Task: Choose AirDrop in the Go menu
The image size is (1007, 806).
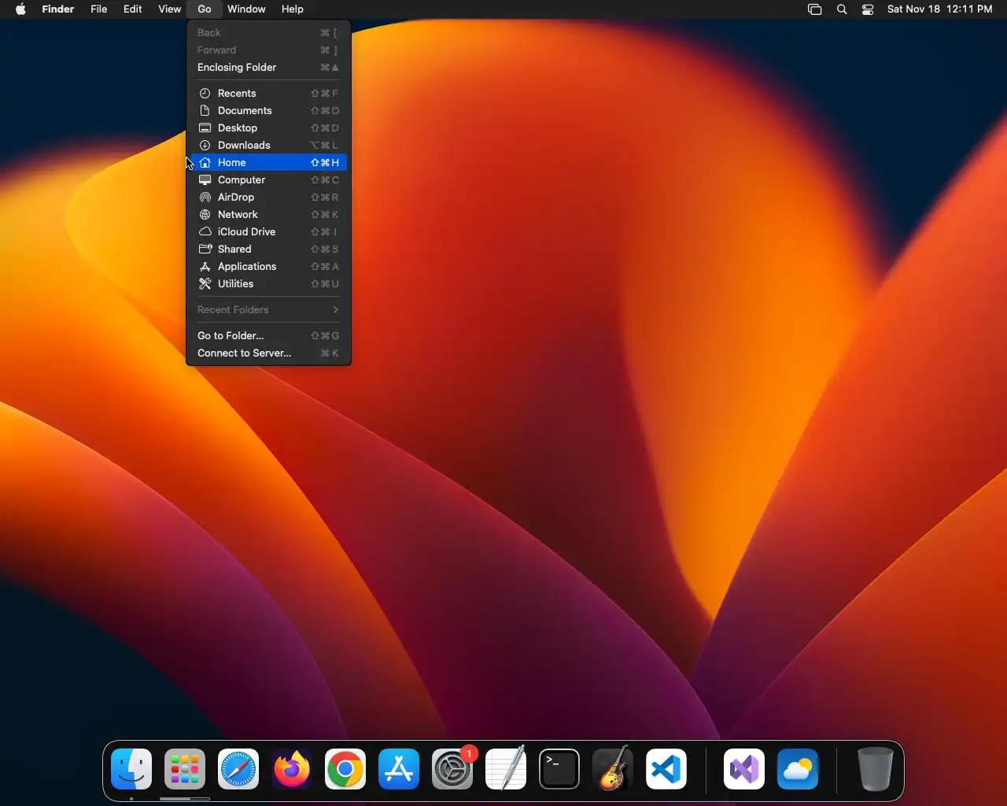Action: (x=268, y=197)
